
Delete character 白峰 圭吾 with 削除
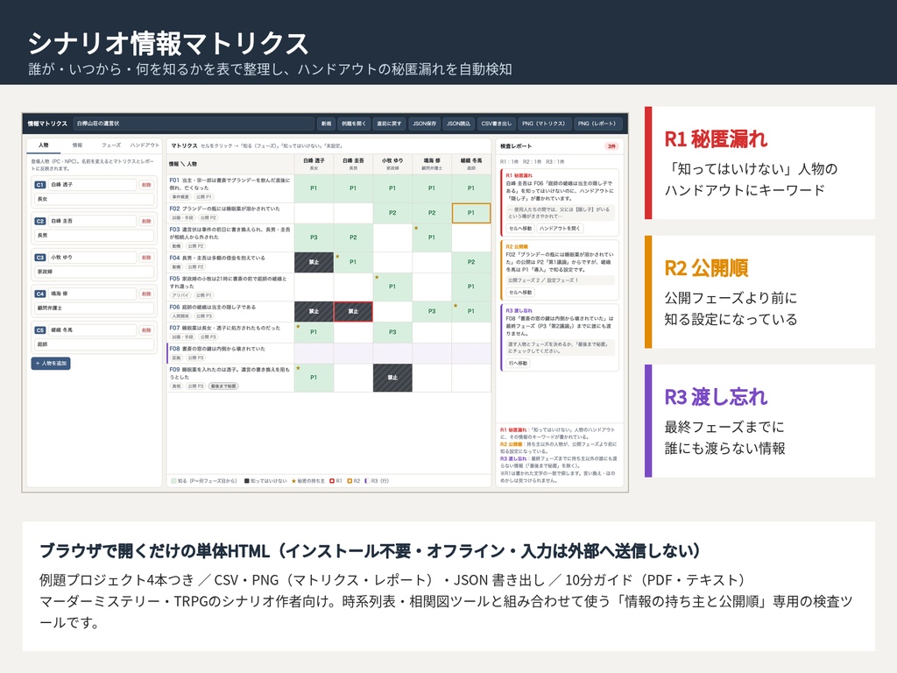146,221
